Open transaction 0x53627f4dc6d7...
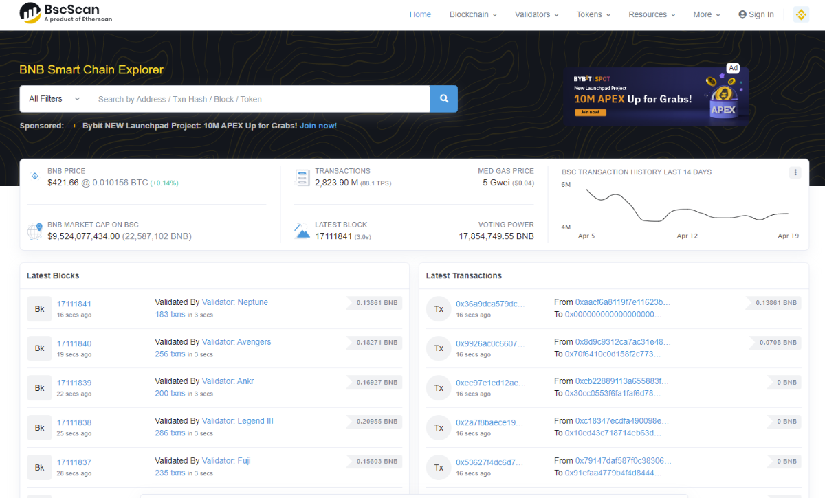 pos(490,462)
